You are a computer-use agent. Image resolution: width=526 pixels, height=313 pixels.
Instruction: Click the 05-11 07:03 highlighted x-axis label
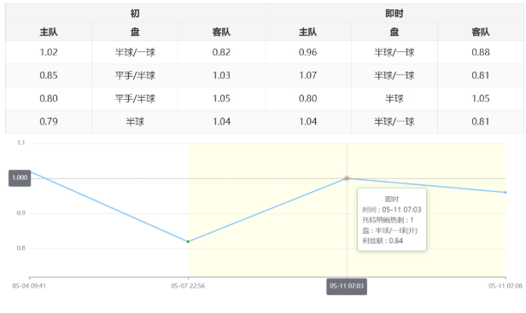pyautogui.click(x=347, y=287)
